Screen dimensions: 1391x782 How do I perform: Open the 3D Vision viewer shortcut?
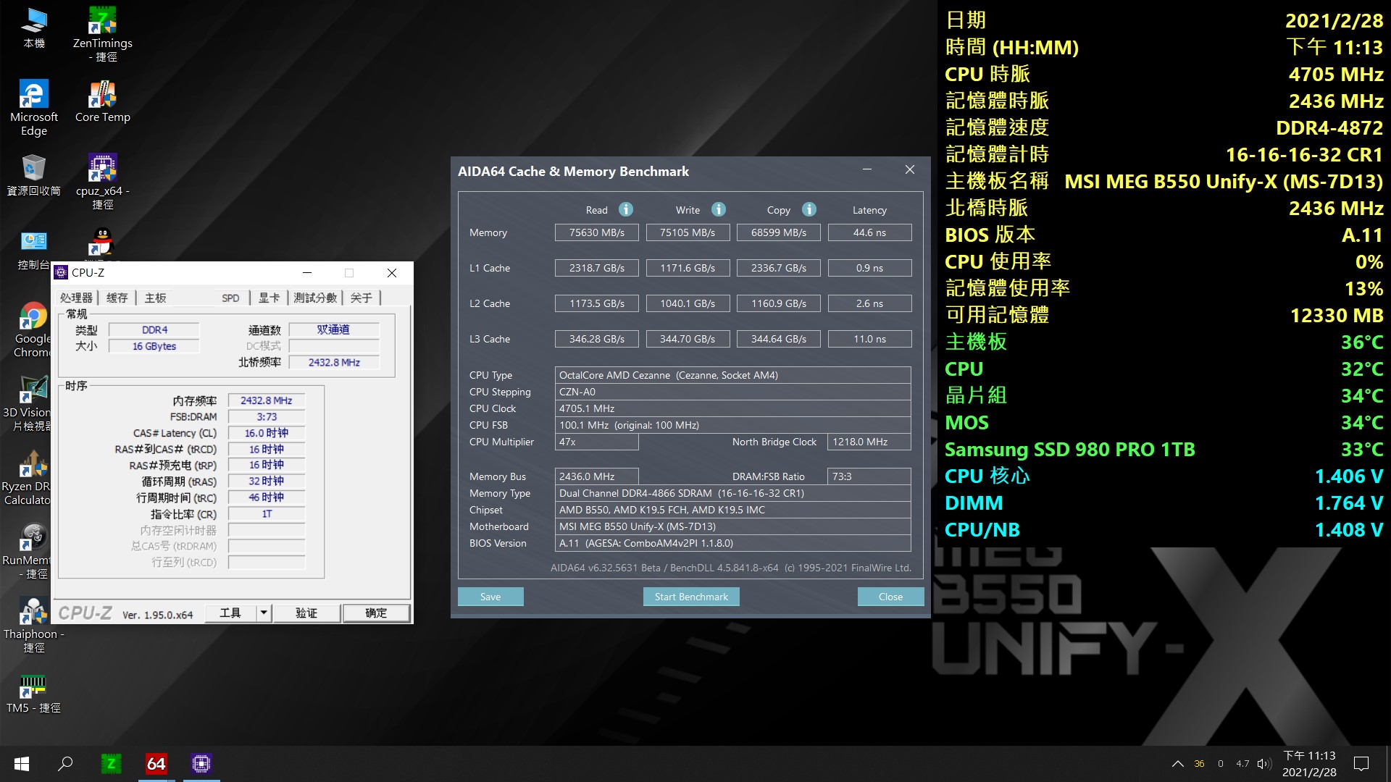click(x=28, y=404)
